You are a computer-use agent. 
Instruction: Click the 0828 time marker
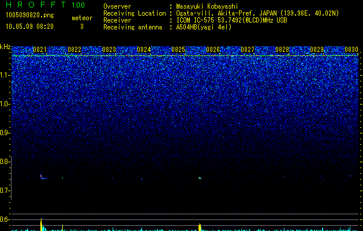click(x=282, y=50)
